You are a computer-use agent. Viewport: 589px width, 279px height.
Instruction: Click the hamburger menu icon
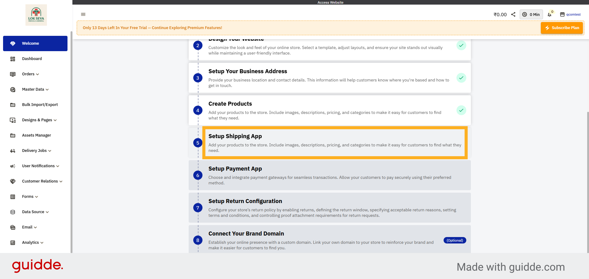point(83,14)
